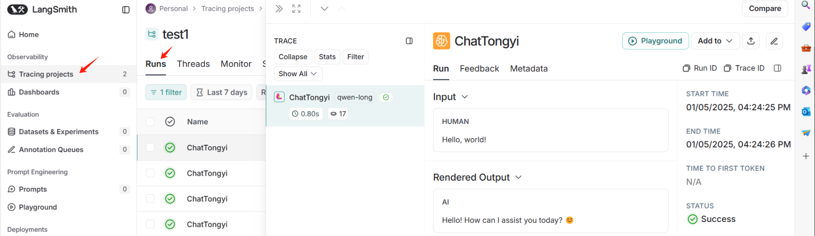Click the edit pencil icon
This screenshot has height=236, width=815.
point(774,41)
